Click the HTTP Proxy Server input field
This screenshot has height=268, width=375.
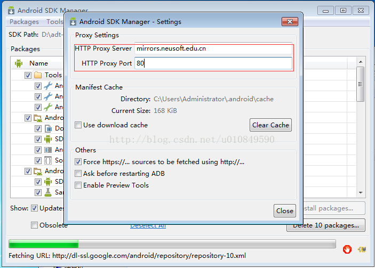point(213,48)
